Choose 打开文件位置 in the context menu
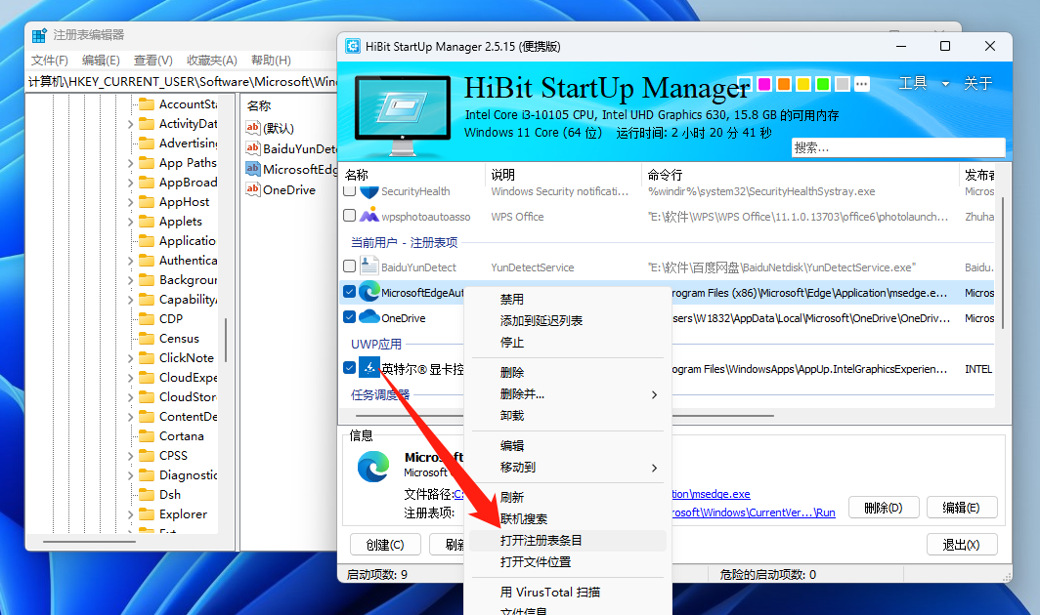The width and height of the screenshot is (1040, 615). click(568, 562)
